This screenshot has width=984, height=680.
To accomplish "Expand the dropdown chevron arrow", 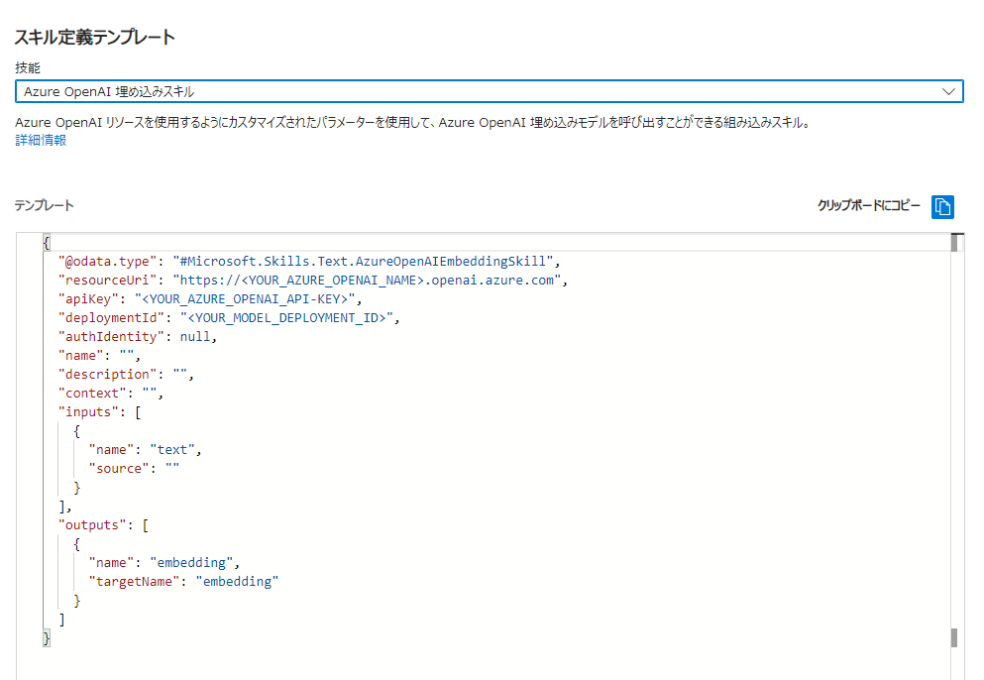I will click(x=948, y=91).
